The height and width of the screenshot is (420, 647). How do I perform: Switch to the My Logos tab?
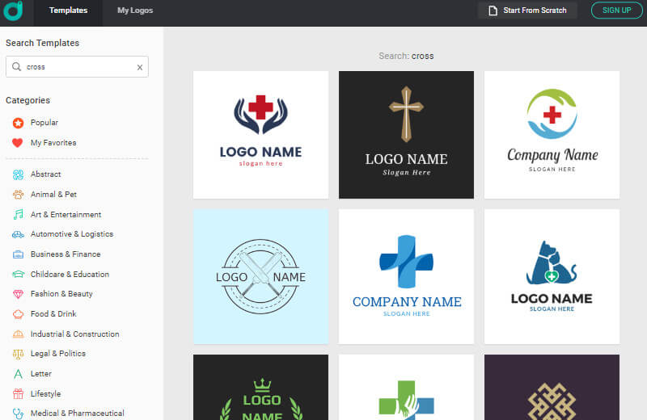[x=135, y=10]
